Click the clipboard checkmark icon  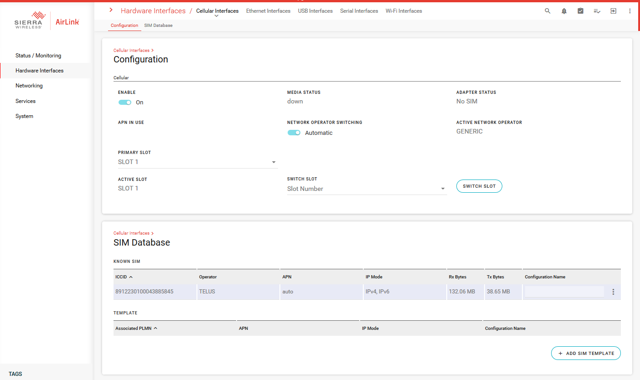[580, 11]
